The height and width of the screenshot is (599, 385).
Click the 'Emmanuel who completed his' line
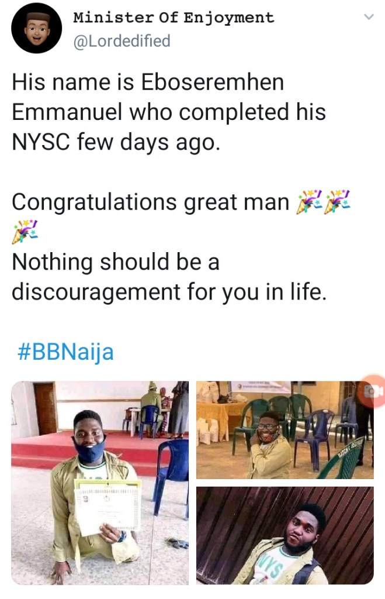169,112
